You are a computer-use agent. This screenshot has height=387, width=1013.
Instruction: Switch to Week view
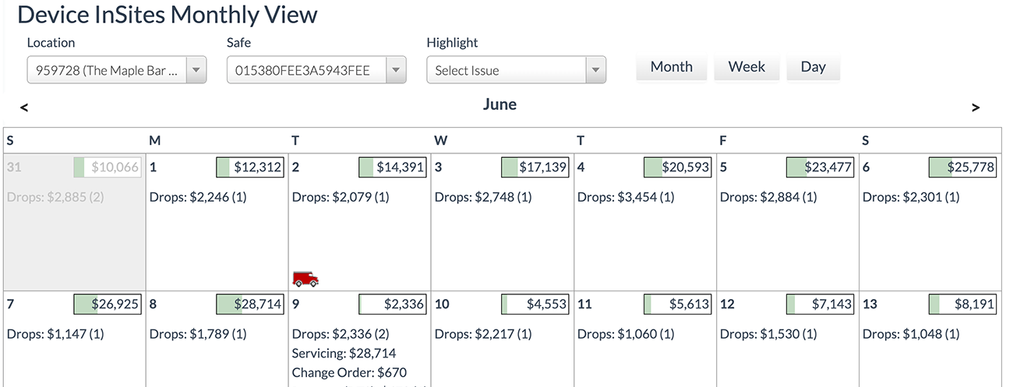(x=747, y=67)
